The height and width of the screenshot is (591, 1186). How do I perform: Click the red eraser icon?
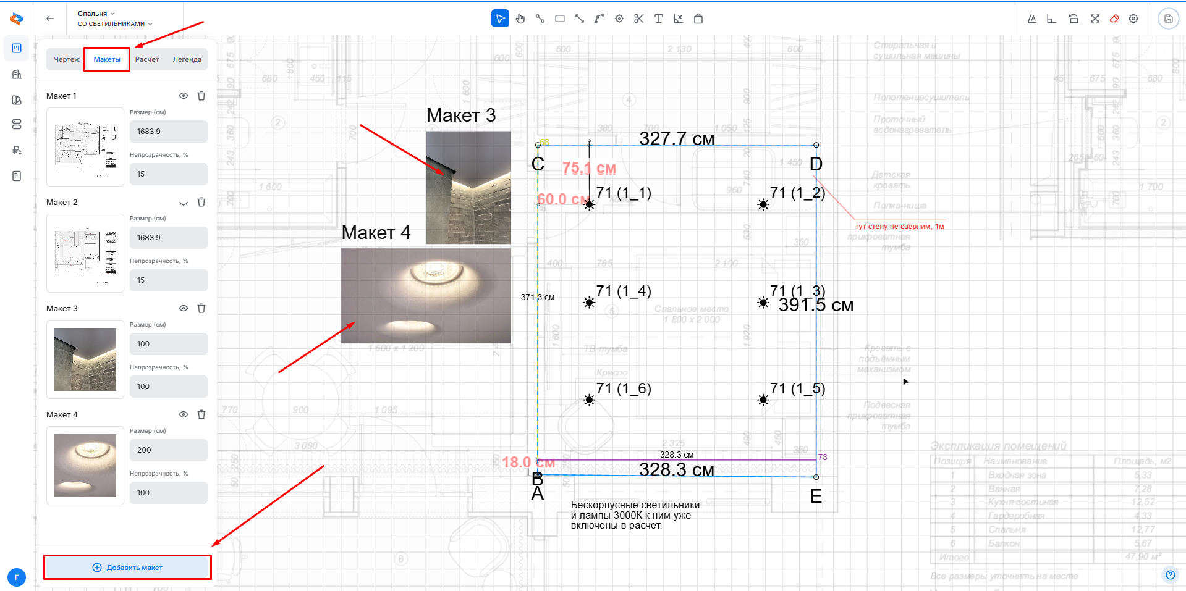click(x=1114, y=19)
